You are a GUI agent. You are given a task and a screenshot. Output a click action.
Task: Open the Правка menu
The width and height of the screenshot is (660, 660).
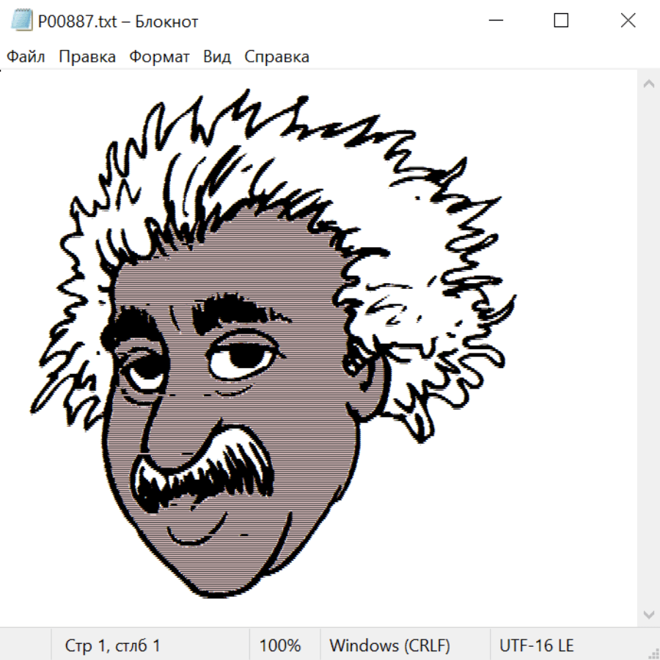click(x=87, y=57)
